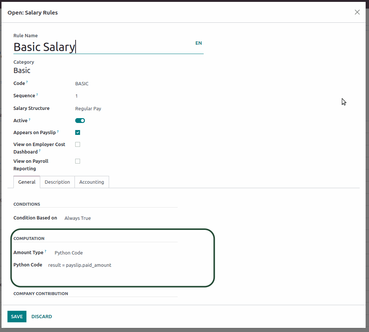Click the help icon next to Code
The height and width of the screenshot is (332, 369).
27,82
